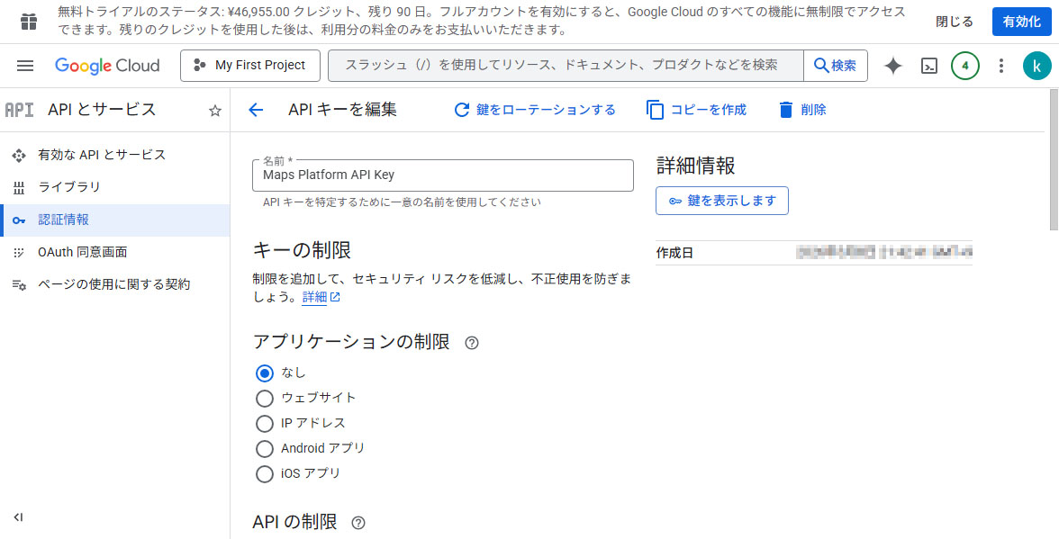Viewport: 1059px width, 539px height.
Task: Click help icon next to API の制限
Action: [x=358, y=523]
